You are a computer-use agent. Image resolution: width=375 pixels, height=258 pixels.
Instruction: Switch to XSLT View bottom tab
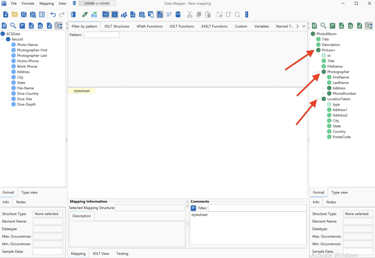[101, 254]
